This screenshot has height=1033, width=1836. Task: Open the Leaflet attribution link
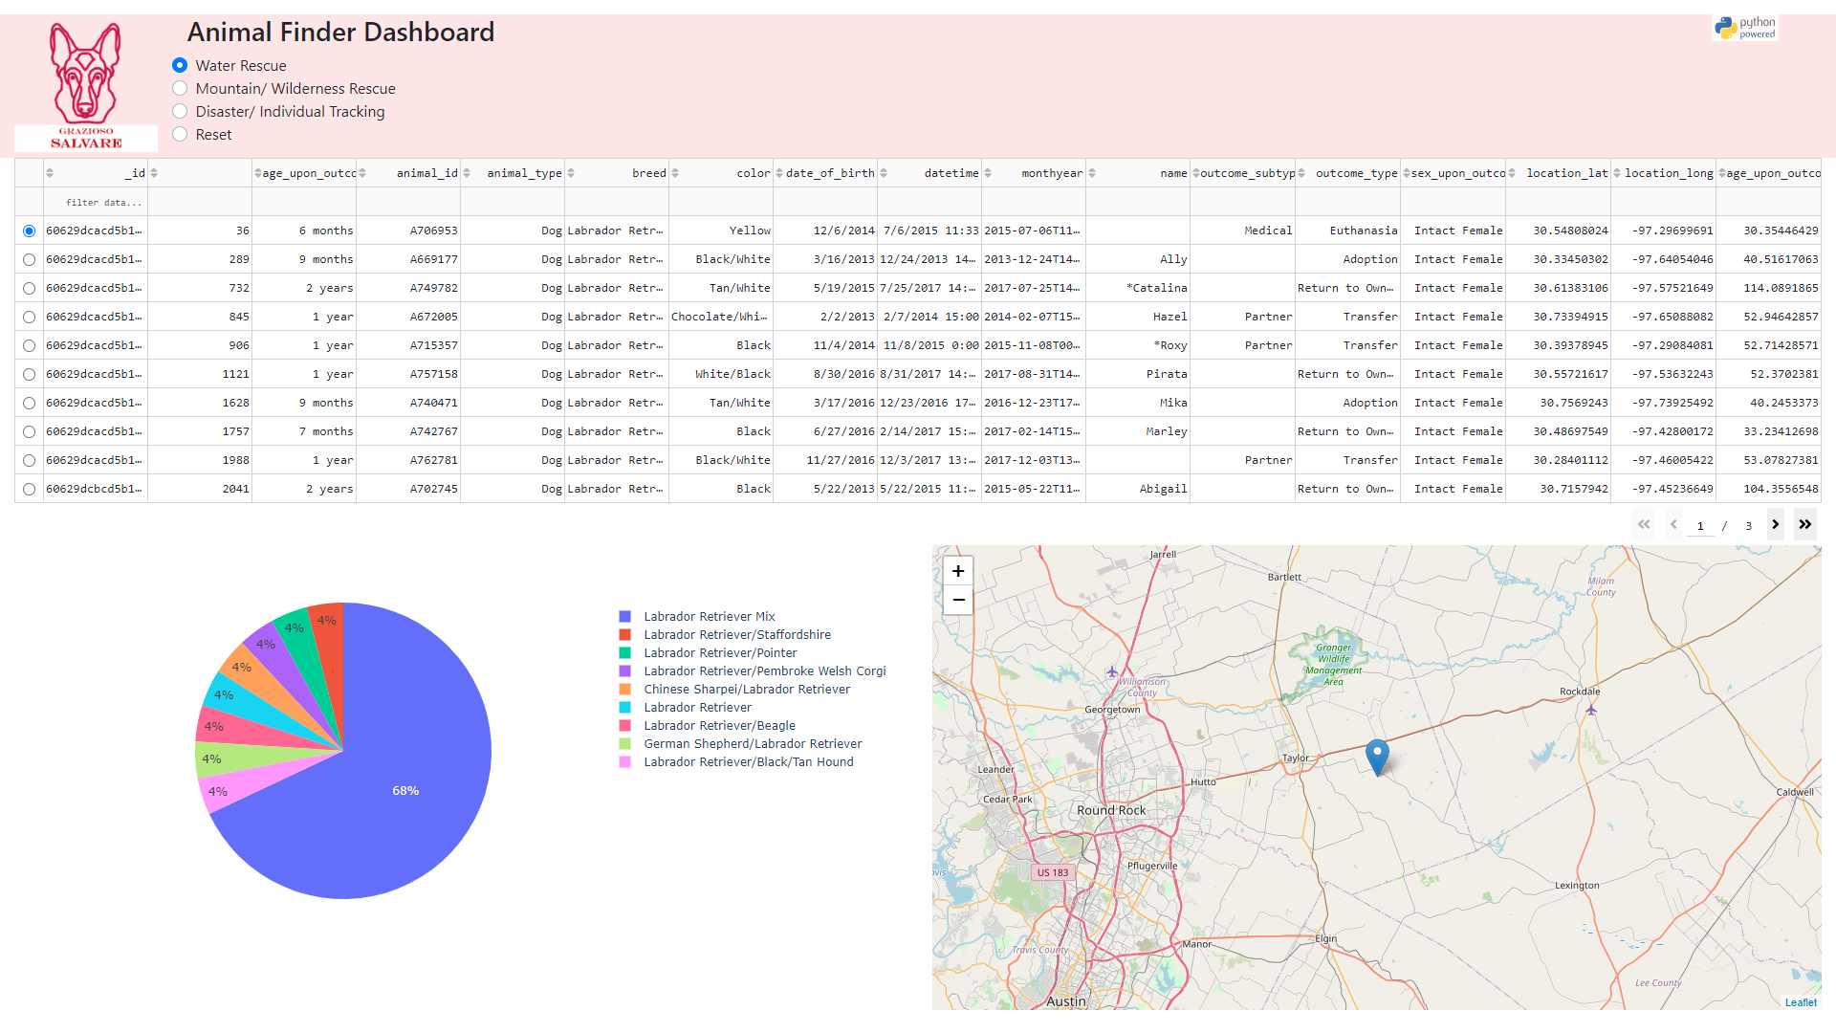point(1801,1002)
